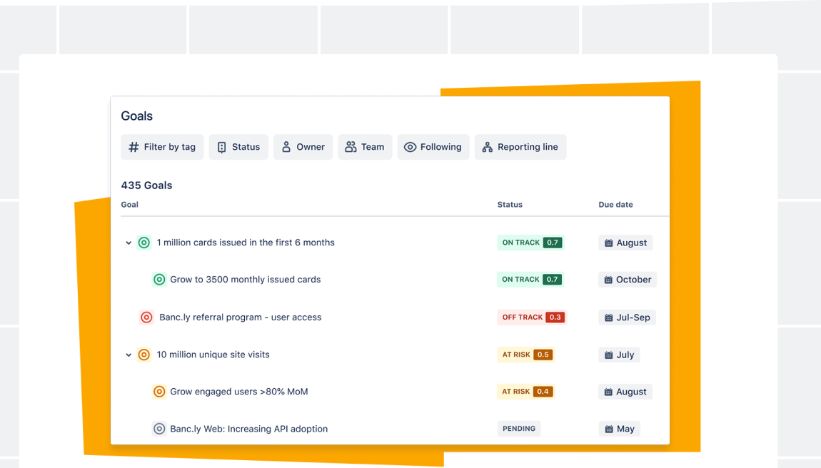The width and height of the screenshot is (821, 468).
Task: Filter goals by Team
Action: (x=365, y=147)
